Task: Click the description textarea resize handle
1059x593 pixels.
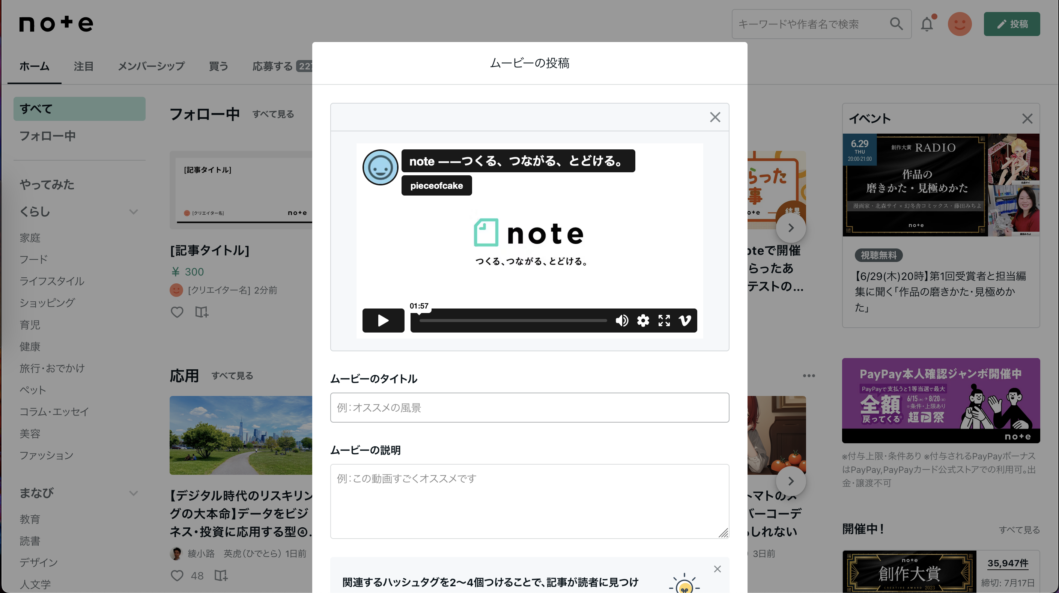Action: click(x=724, y=533)
